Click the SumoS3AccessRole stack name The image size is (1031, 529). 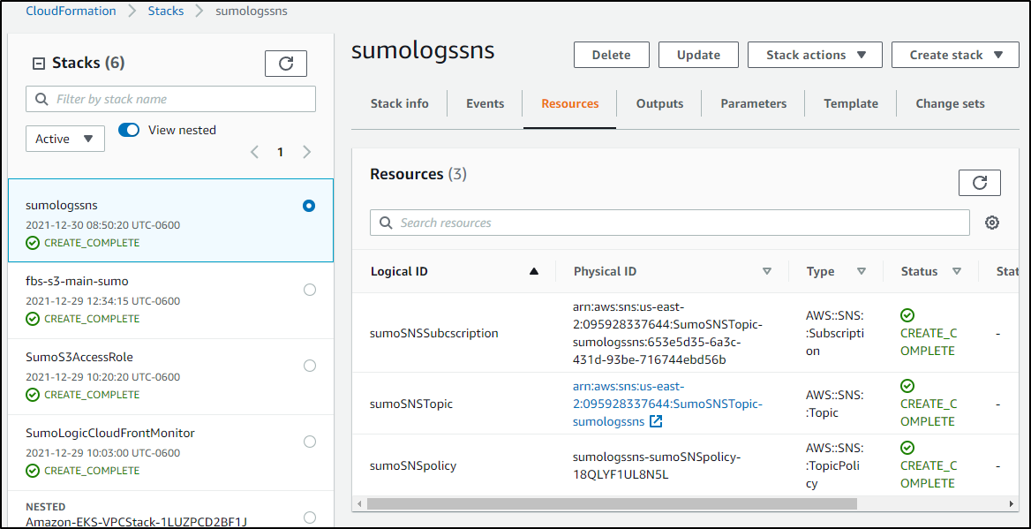point(79,357)
